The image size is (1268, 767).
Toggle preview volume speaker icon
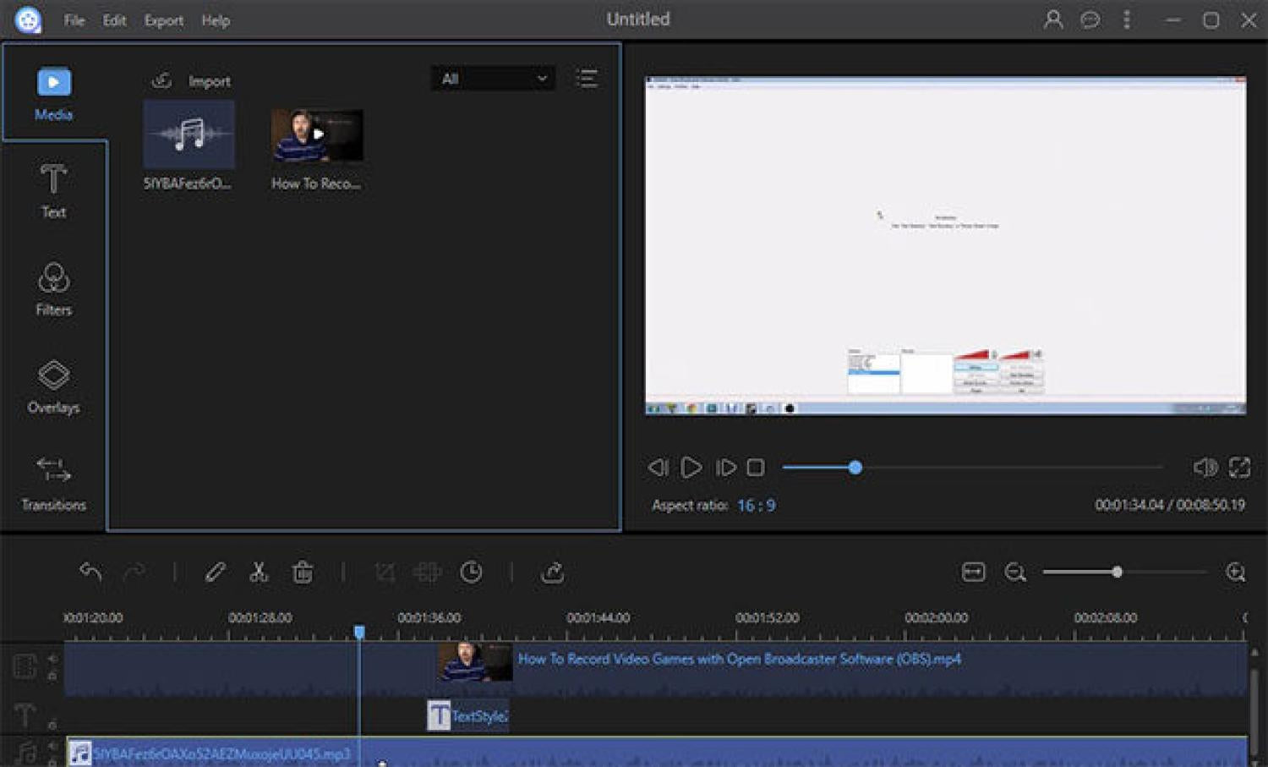pos(1205,468)
